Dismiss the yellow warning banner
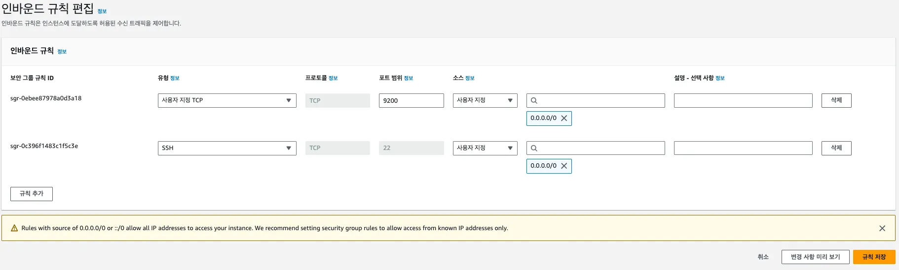Screen dimensions: 899x270 tap(882, 228)
